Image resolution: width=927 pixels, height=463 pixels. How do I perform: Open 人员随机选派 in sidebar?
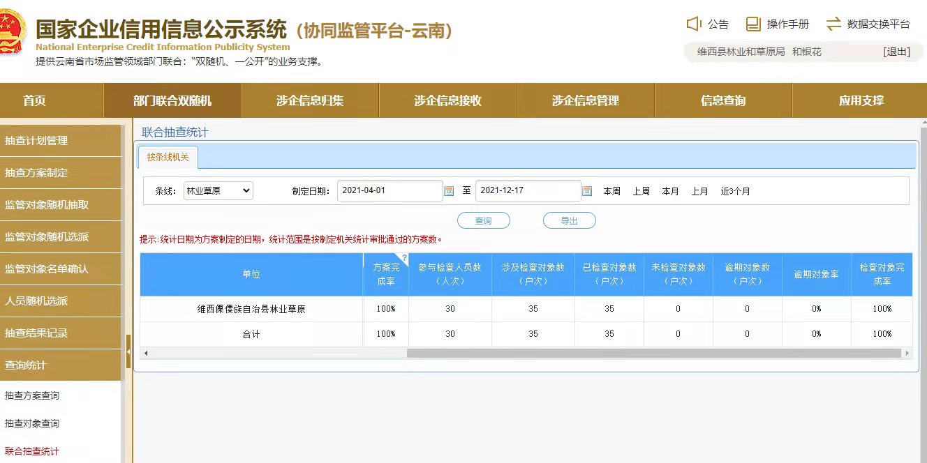pos(61,301)
